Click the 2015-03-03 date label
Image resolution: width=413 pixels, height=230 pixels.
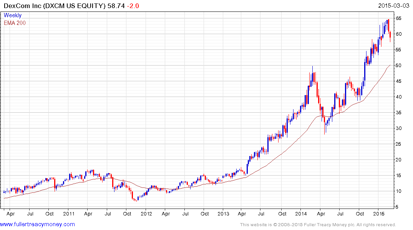click(393, 5)
